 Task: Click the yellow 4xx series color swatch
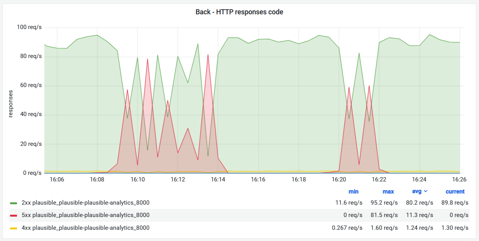coord(14,228)
